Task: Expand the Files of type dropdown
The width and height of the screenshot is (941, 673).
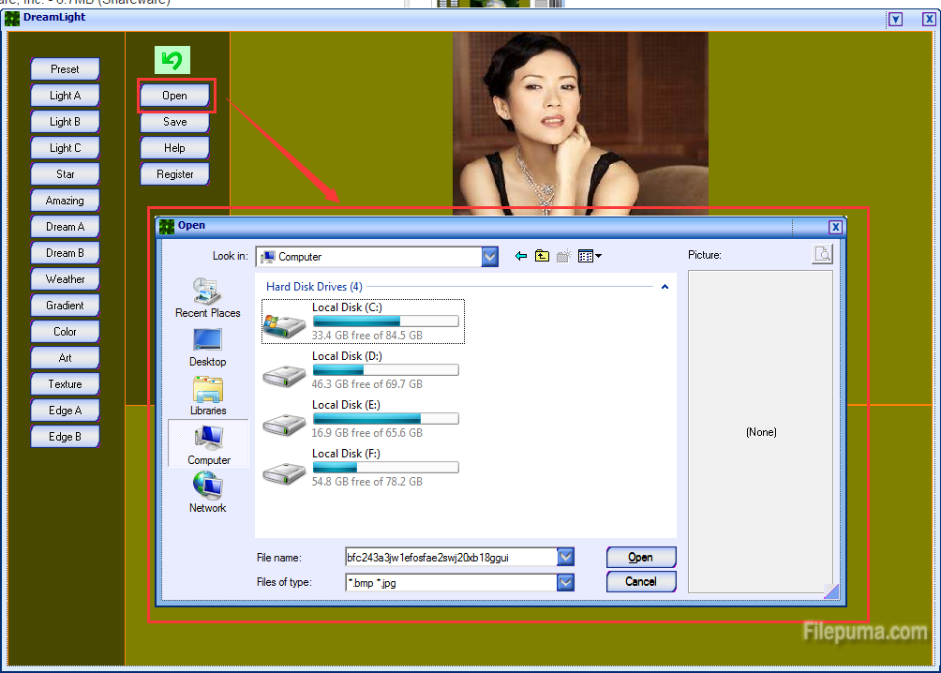Action: click(x=565, y=582)
